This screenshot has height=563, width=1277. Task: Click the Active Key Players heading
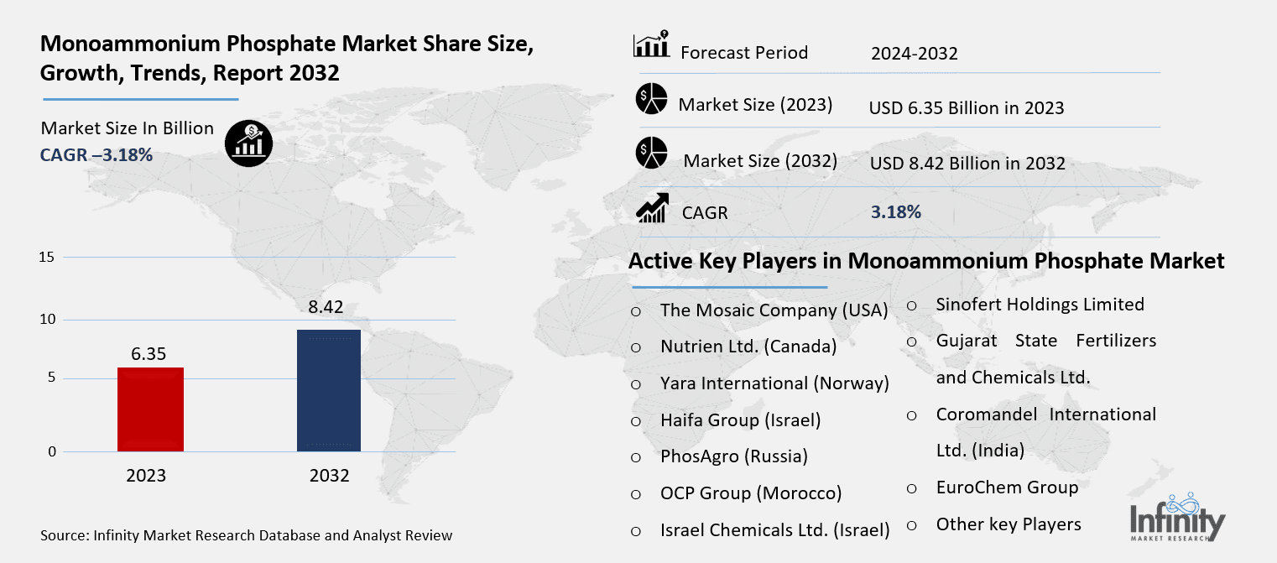pos(926,261)
